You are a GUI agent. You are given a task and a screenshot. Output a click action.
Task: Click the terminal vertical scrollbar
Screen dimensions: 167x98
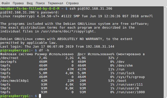pyautogui.click(x=165, y=52)
